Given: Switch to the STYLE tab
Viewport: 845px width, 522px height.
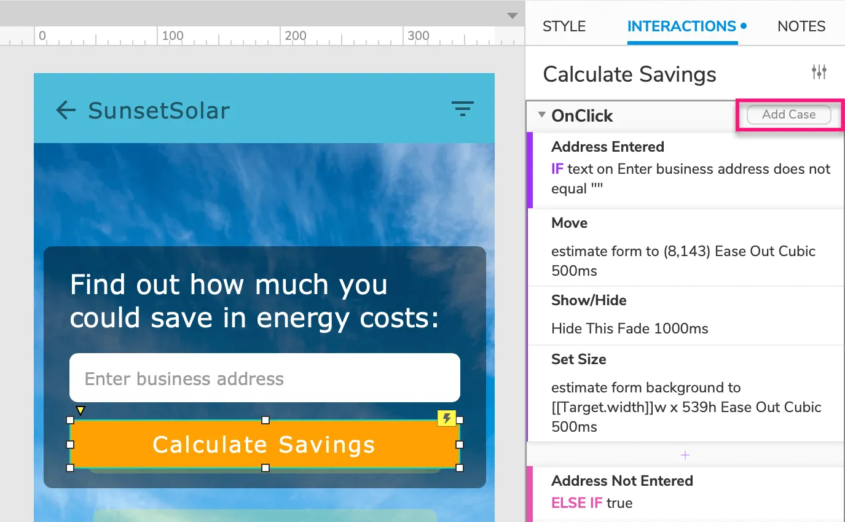Looking at the screenshot, I should (564, 26).
